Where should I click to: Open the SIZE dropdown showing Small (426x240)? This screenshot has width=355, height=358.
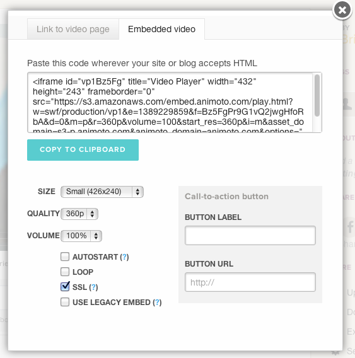(x=102, y=192)
